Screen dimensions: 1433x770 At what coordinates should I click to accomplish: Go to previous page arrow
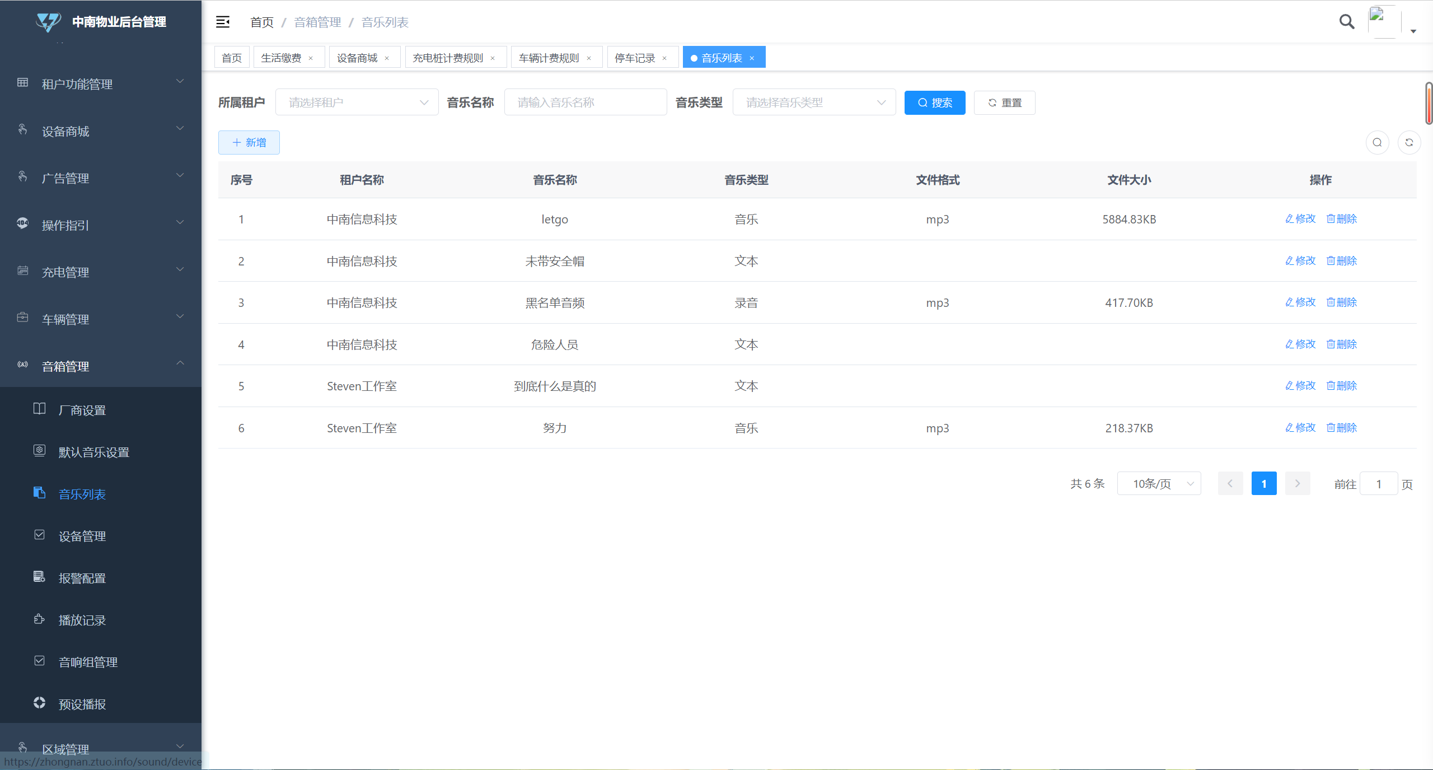click(x=1230, y=483)
